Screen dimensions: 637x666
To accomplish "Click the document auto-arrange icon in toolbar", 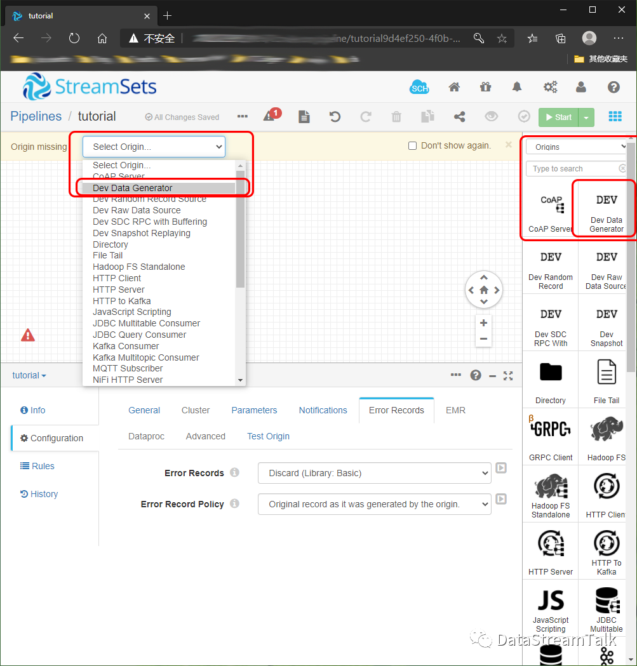I will [x=304, y=116].
